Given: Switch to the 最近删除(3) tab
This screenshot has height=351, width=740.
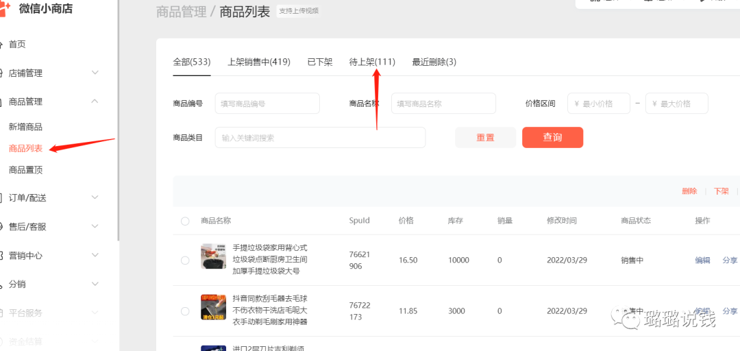Looking at the screenshot, I should [434, 62].
